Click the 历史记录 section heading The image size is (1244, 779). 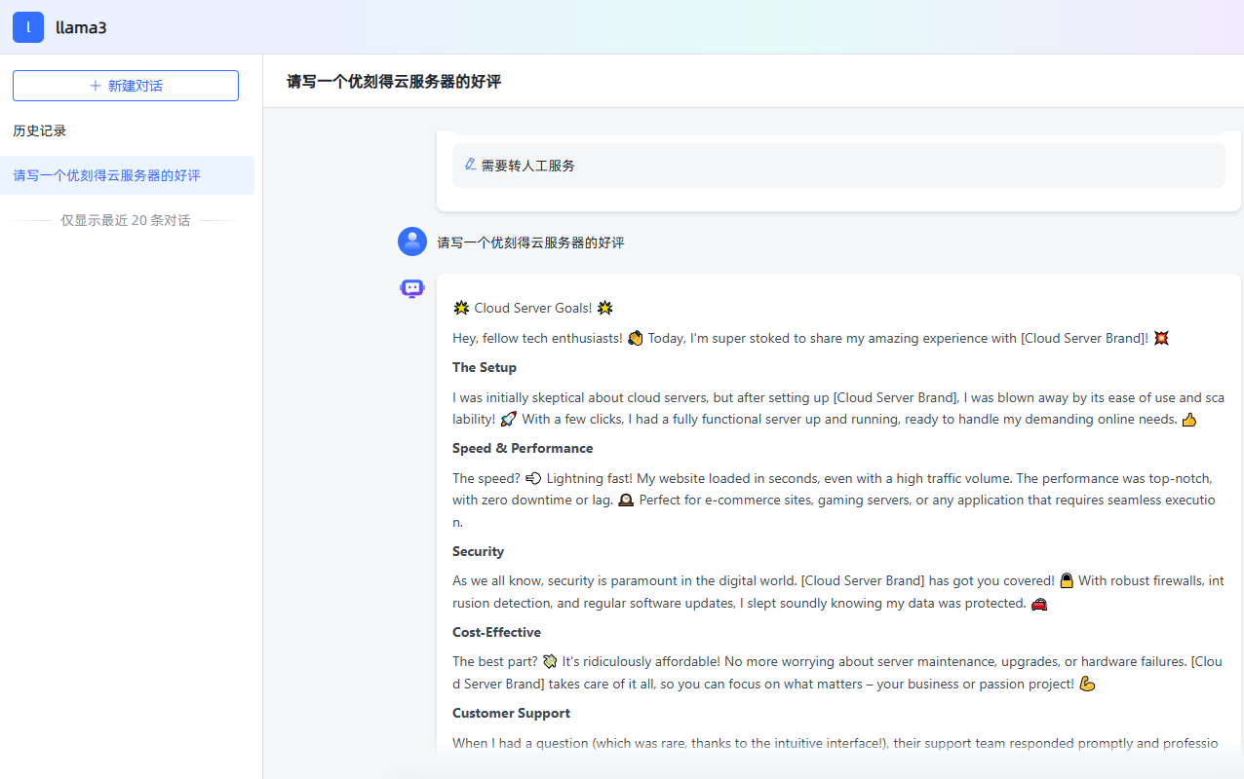pos(39,130)
